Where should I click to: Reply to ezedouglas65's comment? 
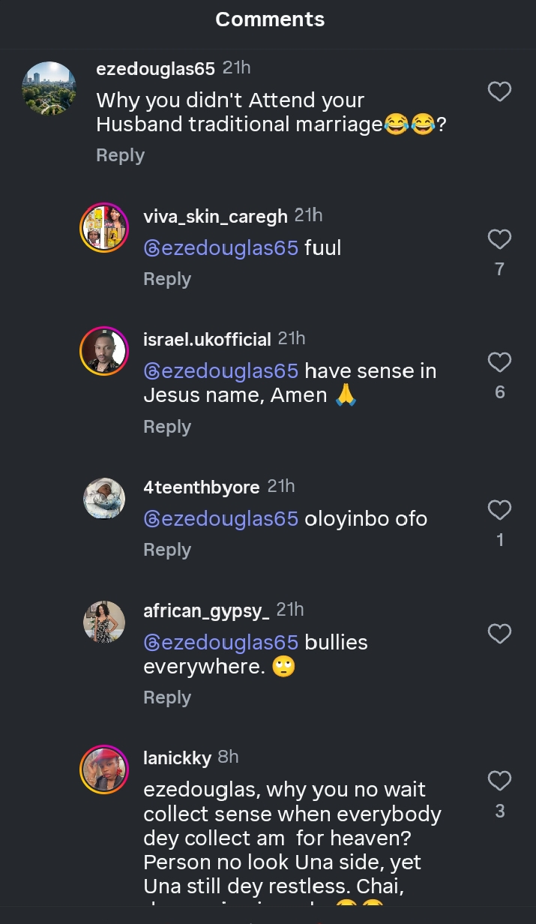pos(120,155)
